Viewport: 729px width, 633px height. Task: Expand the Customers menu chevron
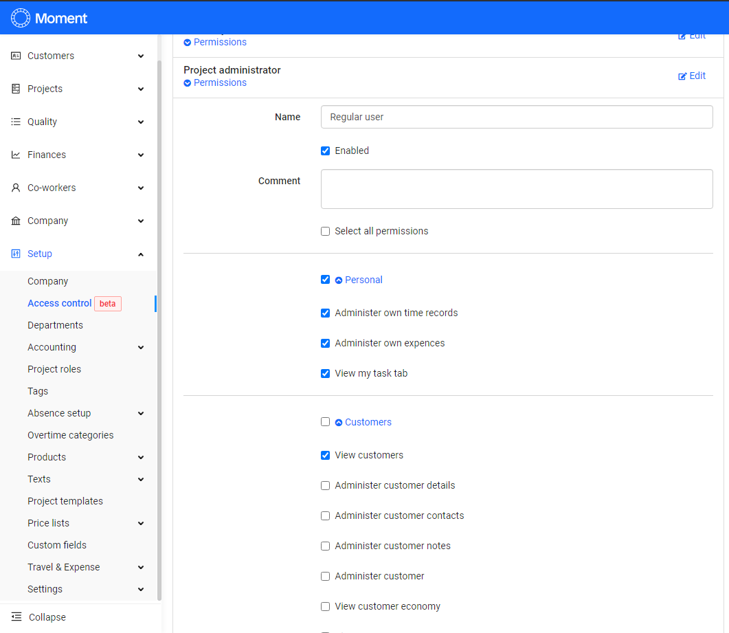click(x=141, y=56)
